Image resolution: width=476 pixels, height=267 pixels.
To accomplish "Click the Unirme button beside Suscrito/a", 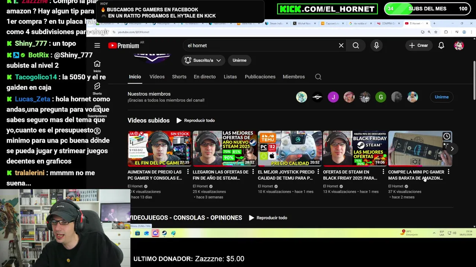I will (239, 60).
